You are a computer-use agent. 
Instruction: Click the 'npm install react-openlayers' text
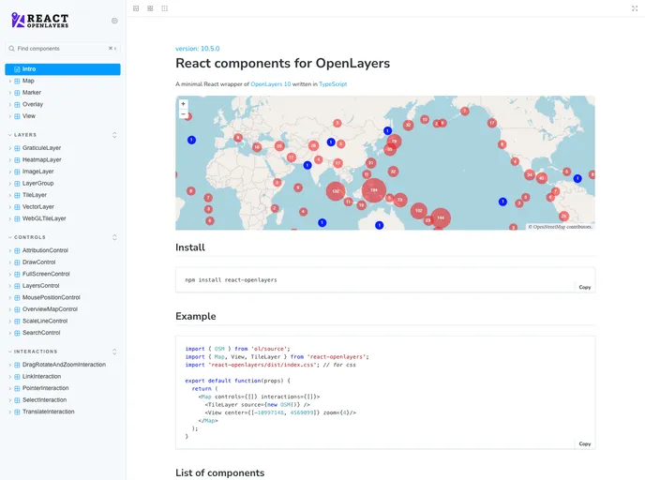point(231,280)
